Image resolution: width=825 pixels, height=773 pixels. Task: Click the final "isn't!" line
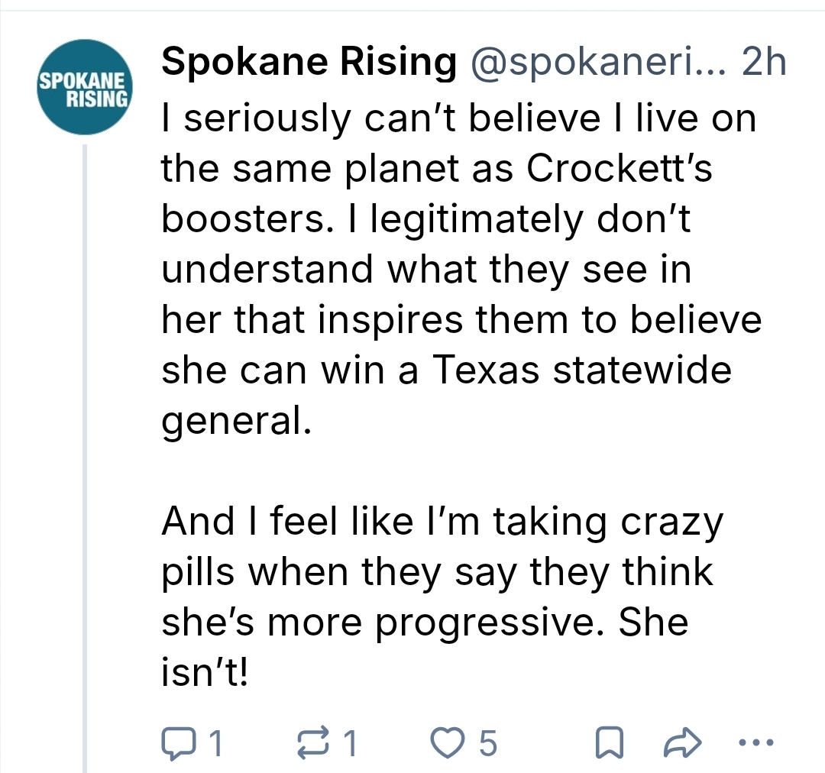point(205,673)
